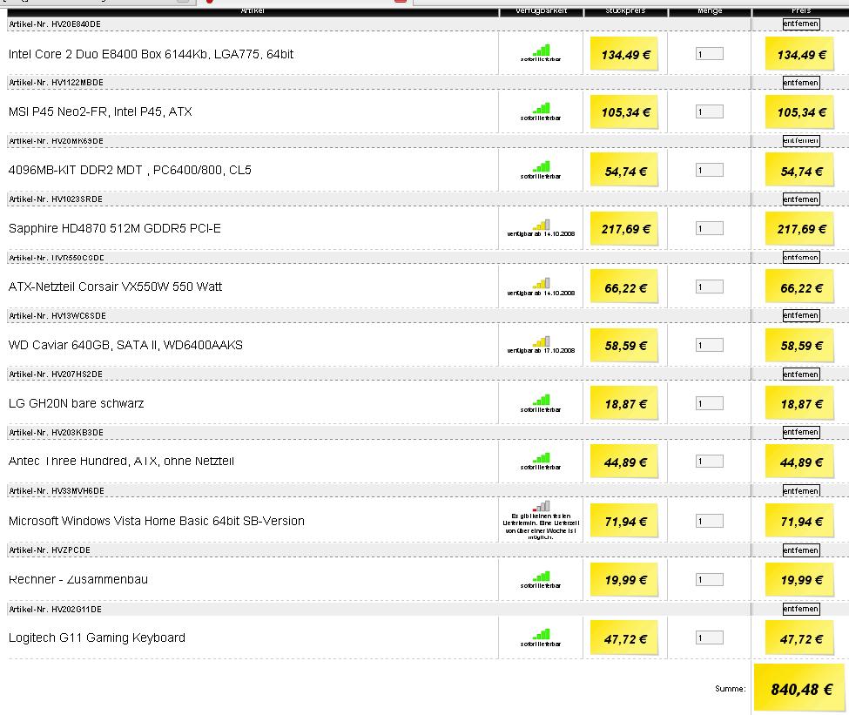Image resolution: width=849 pixels, height=715 pixels.
Task: Open Logitech G11 Gaming Keyboard article
Action: [x=97, y=638]
